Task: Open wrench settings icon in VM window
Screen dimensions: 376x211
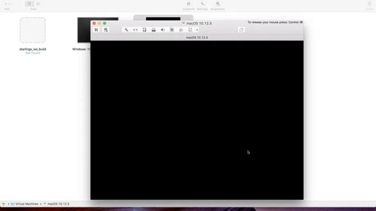Action: (126, 30)
